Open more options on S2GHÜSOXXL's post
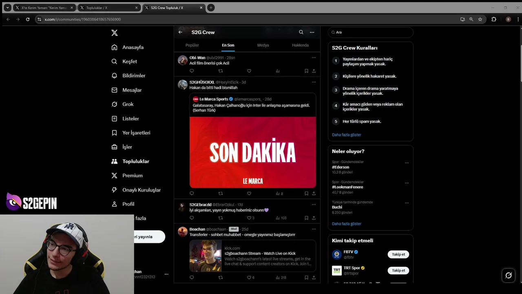 click(x=314, y=82)
